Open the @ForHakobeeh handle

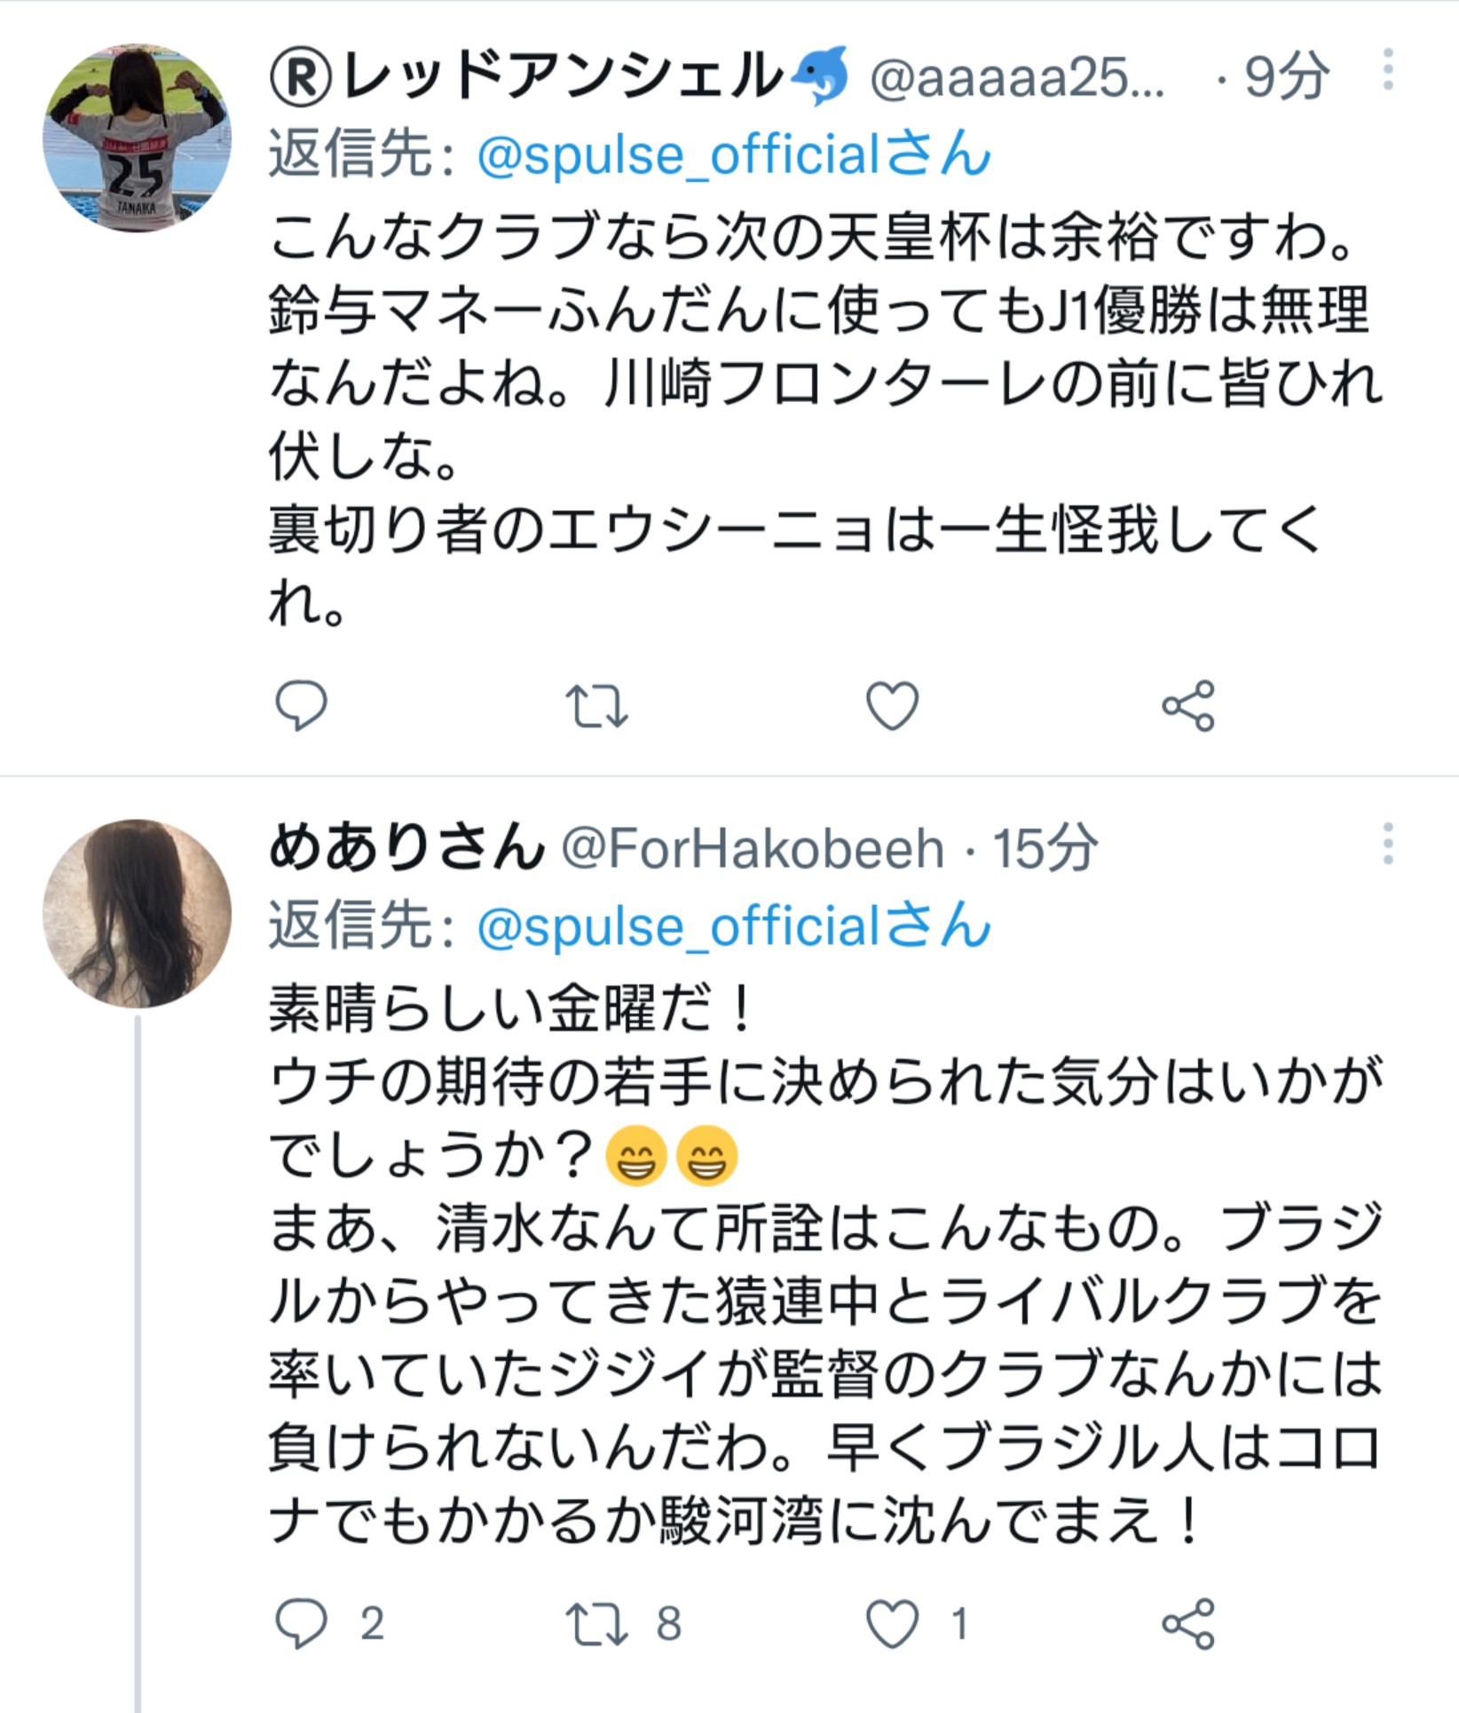753,849
